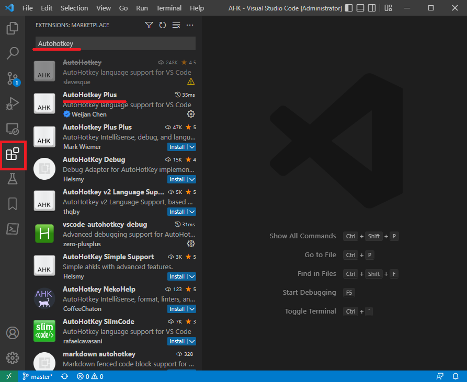Click AutoHotKey SlimCode green icon

pos(44,331)
